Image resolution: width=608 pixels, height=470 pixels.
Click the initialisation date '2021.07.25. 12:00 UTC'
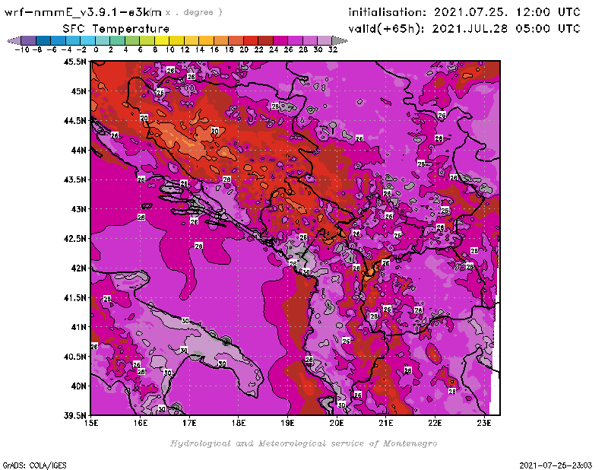point(507,12)
